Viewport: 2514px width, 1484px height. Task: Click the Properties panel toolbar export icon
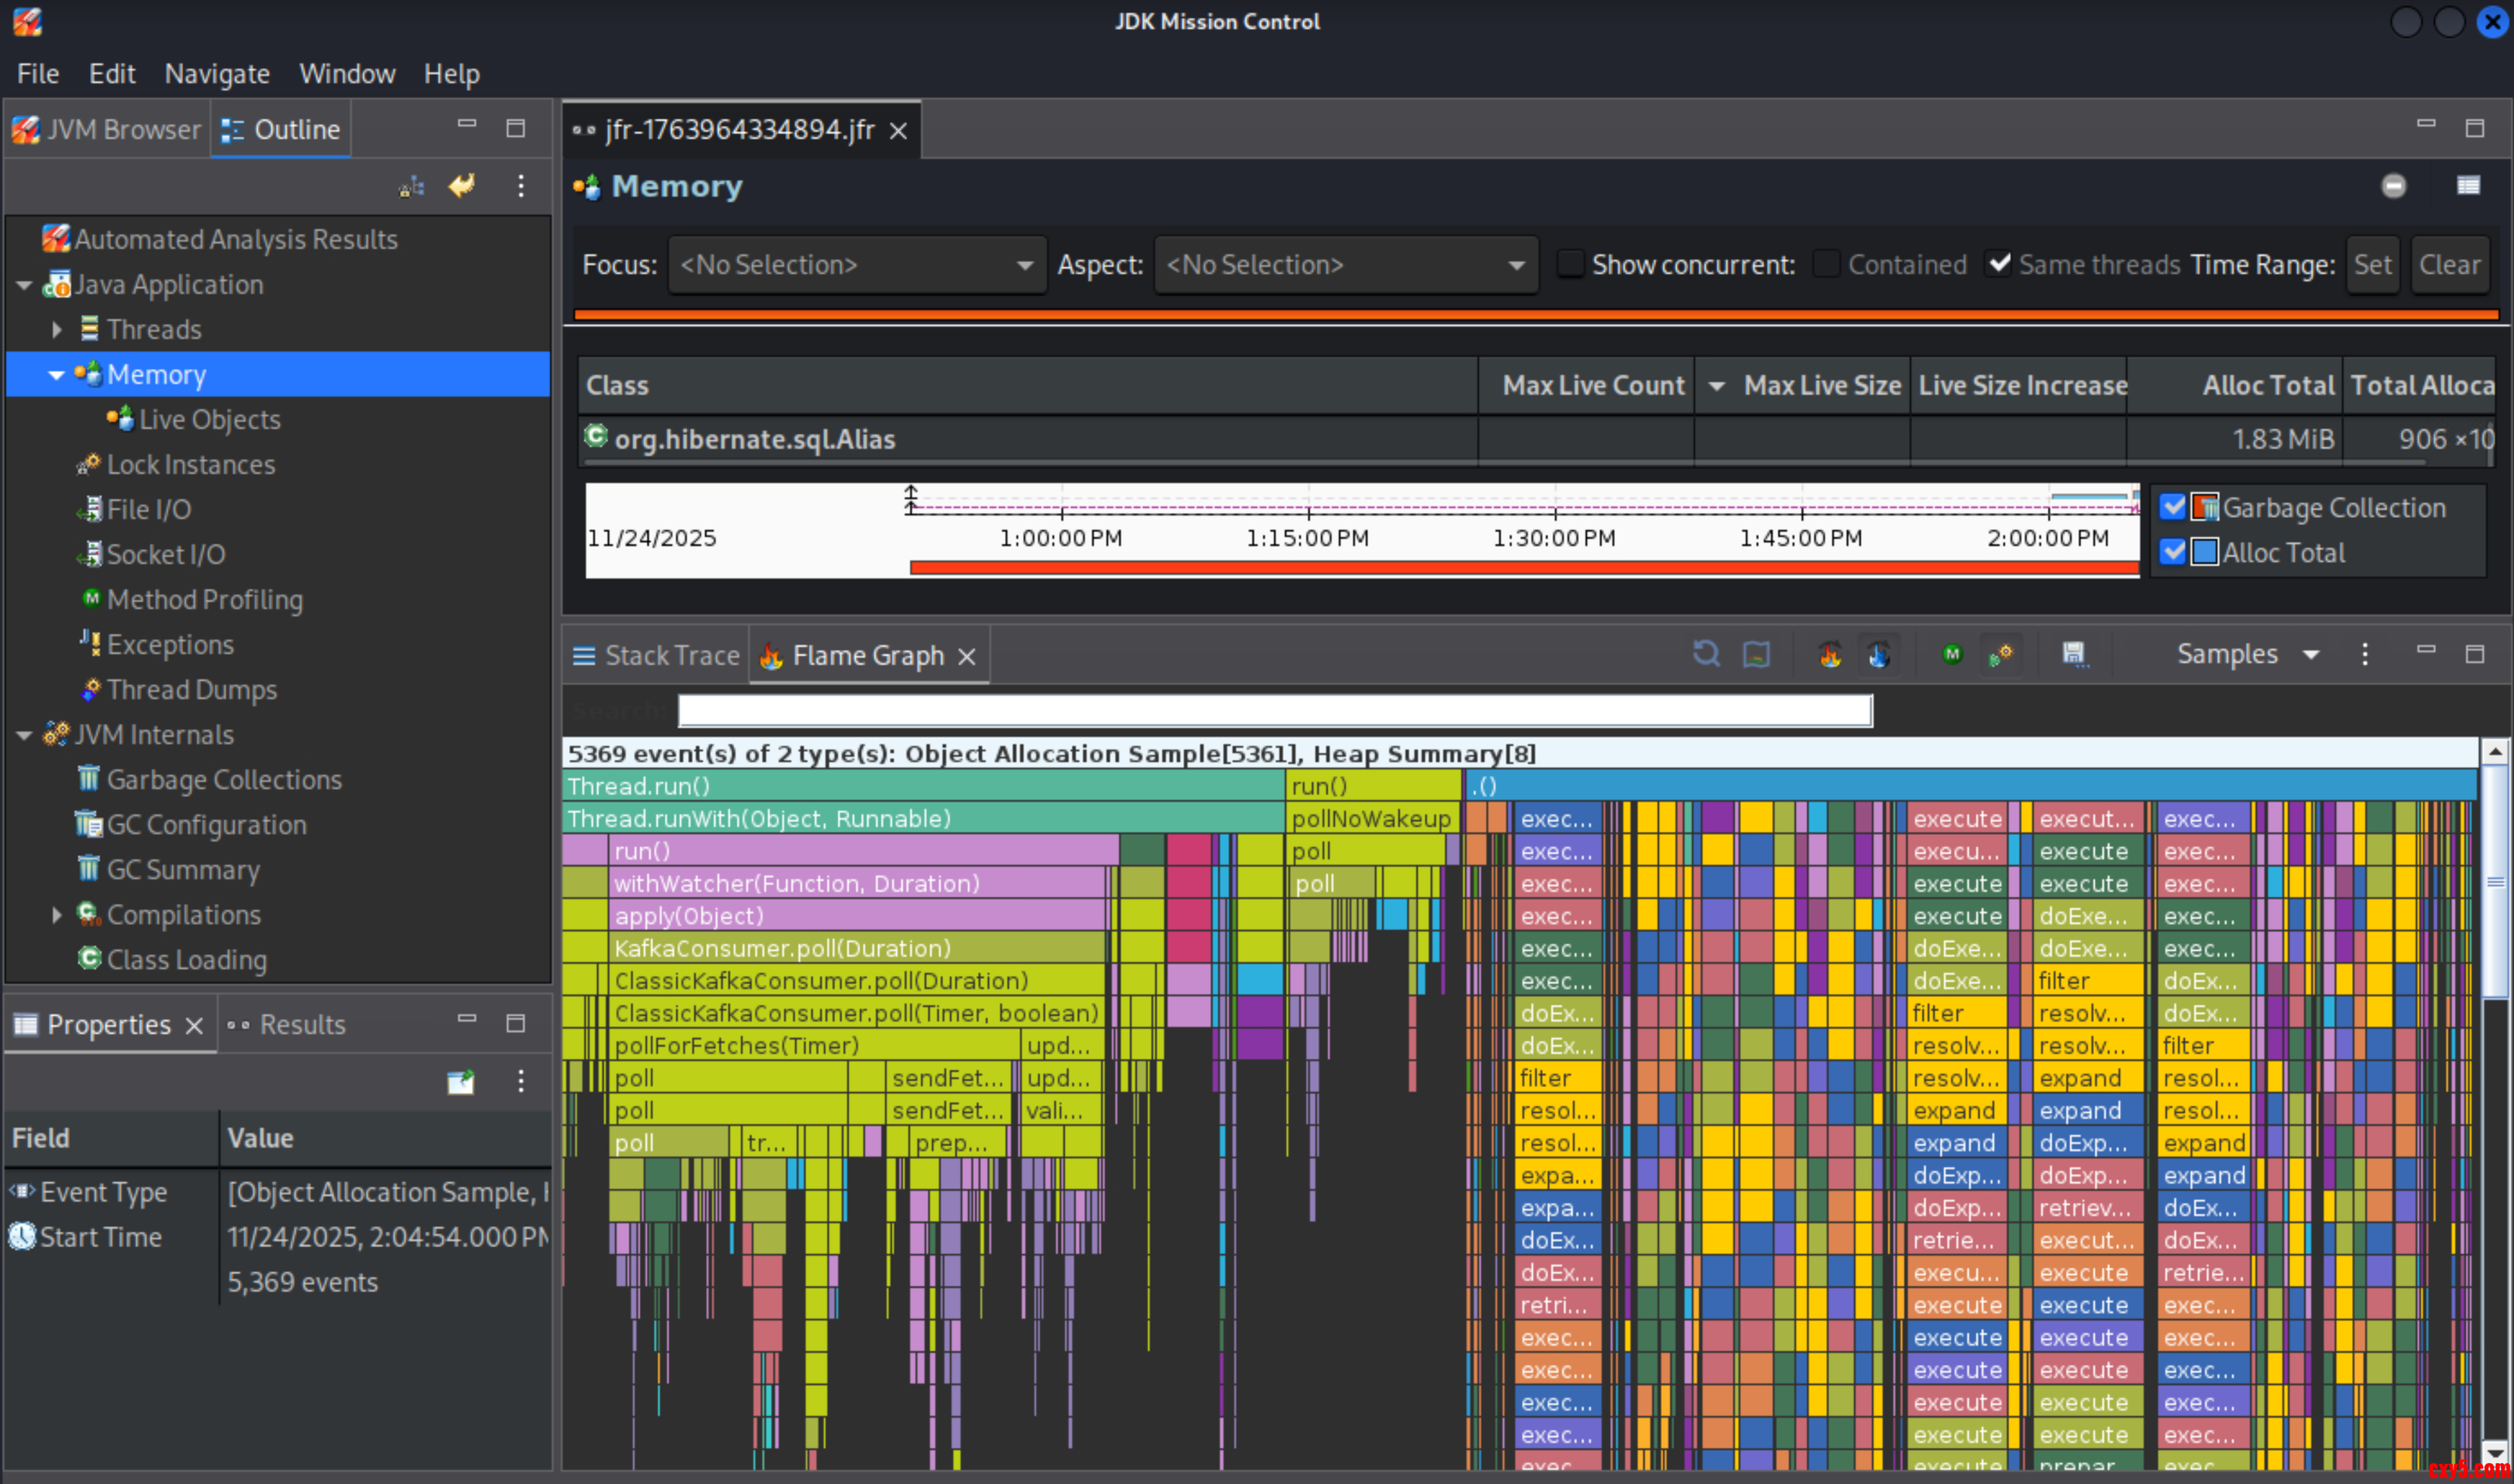[x=461, y=1081]
